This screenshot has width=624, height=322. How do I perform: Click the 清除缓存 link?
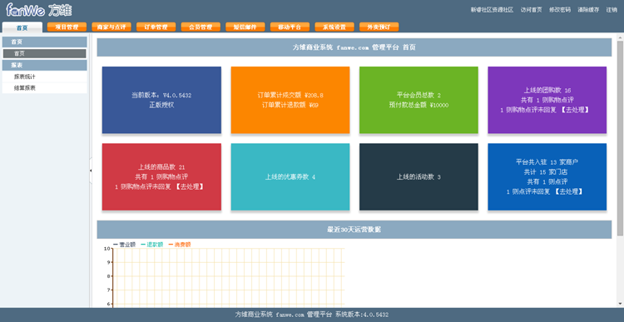(x=588, y=10)
